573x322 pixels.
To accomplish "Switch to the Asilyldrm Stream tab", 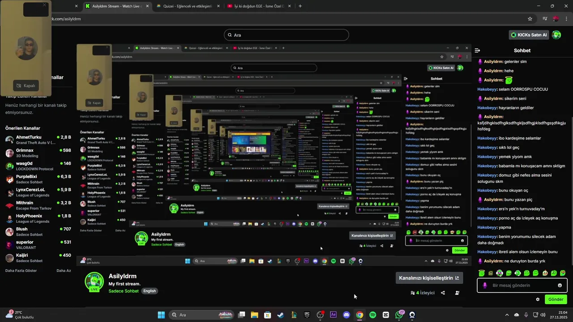I will click(117, 6).
